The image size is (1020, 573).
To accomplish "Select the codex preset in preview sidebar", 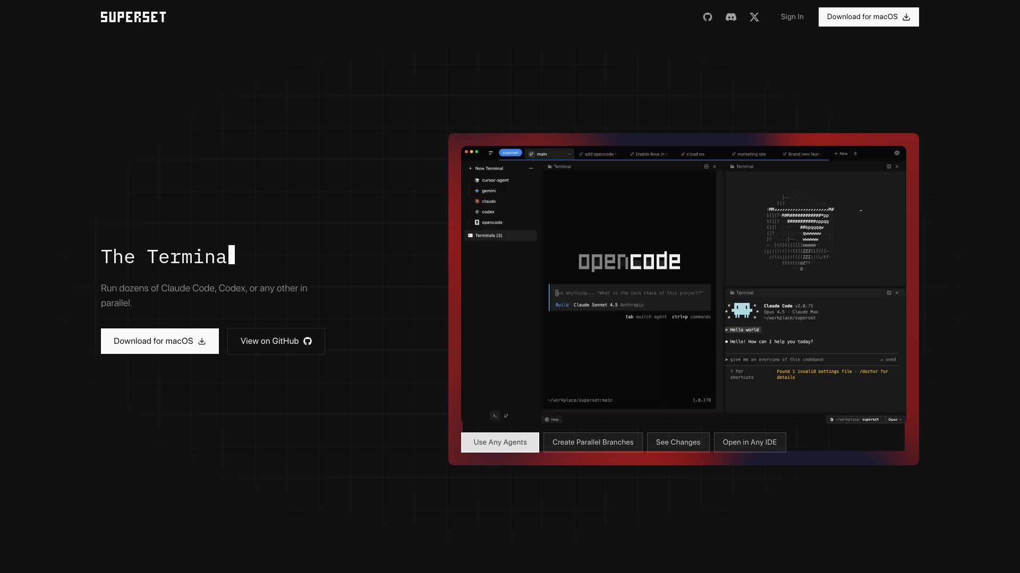I will click(x=484, y=212).
